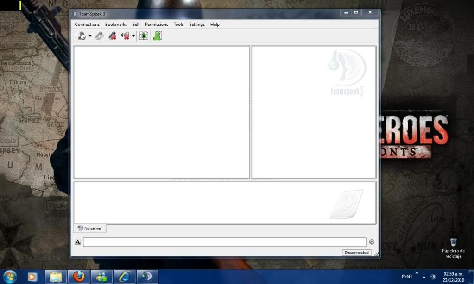The height and width of the screenshot is (284, 474).
Task: Focus the chat message input field
Action: tap(225, 242)
